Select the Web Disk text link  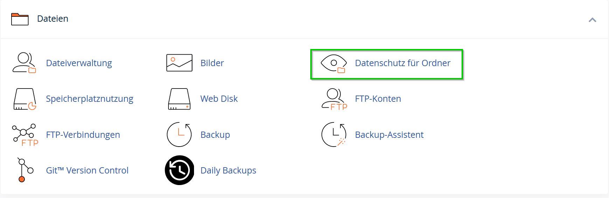[x=219, y=99]
